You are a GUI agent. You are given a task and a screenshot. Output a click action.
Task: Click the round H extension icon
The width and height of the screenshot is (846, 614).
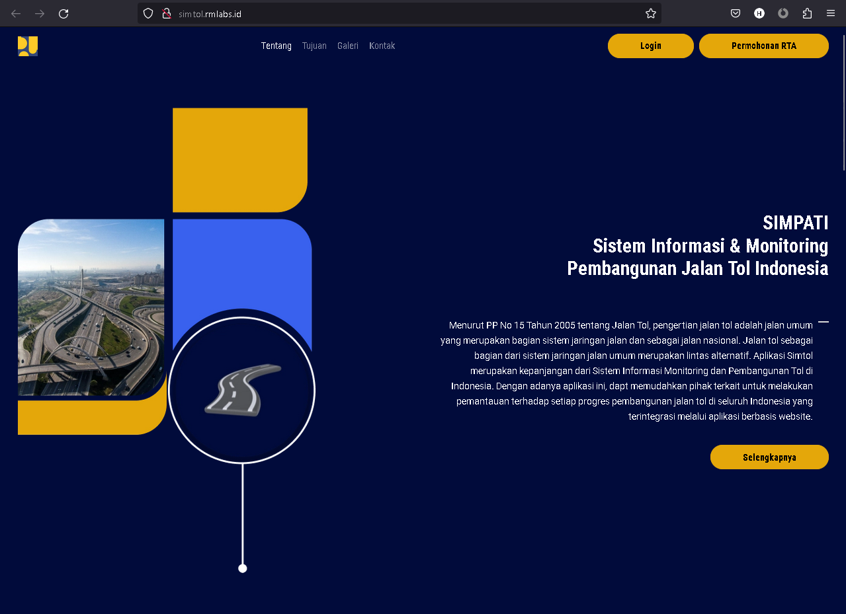pos(759,13)
